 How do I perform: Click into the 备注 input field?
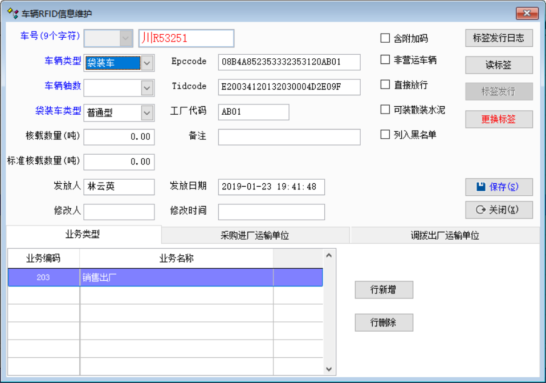point(289,137)
